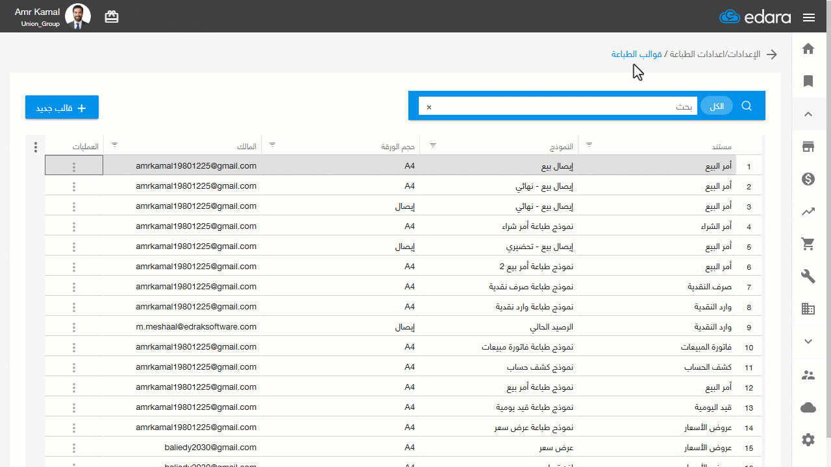Open the shopping cart purchases icon

click(808, 244)
